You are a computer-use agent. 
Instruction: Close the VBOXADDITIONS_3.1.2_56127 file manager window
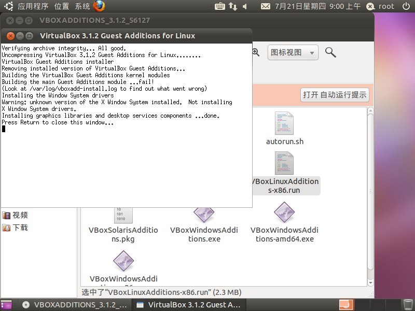10,20
